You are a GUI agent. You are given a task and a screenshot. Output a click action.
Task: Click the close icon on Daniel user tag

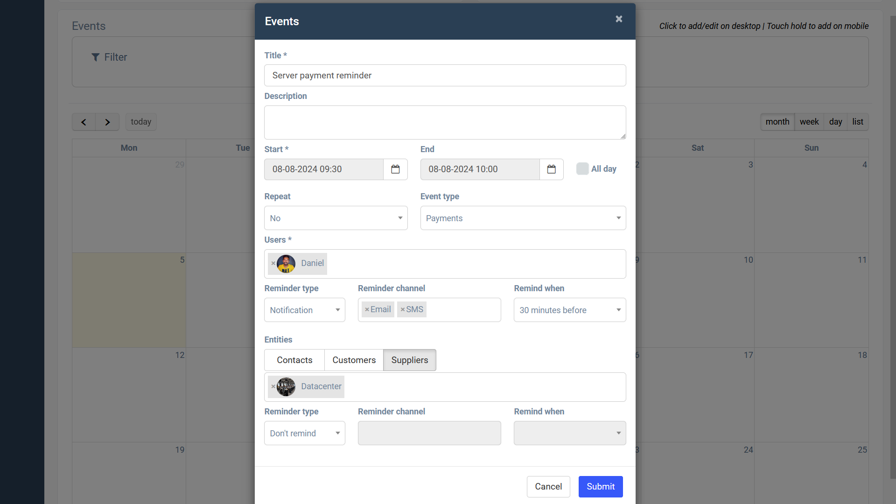coord(273,263)
